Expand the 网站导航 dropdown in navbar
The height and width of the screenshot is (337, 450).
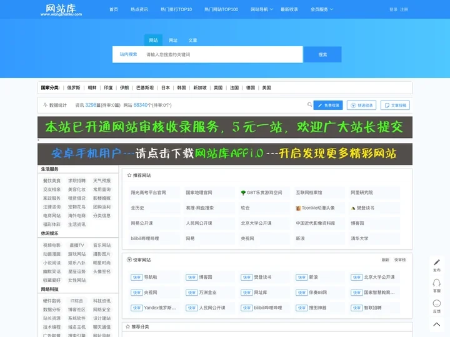pos(262,9)
